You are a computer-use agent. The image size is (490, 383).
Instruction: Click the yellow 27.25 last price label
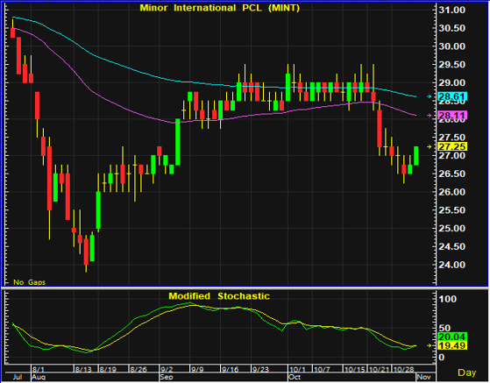click(452, 146)
